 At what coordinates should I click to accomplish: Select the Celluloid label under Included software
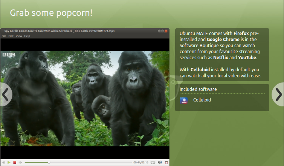tap(202, 100)
